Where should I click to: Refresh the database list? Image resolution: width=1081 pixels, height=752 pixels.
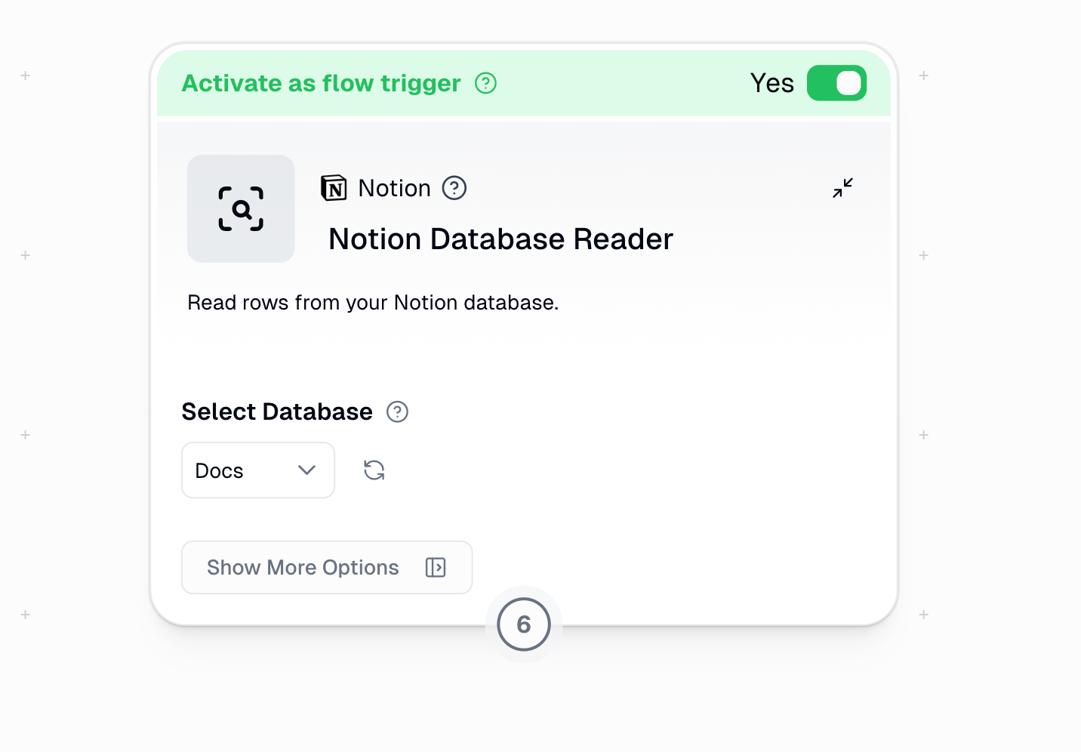(x=374, y=470)
